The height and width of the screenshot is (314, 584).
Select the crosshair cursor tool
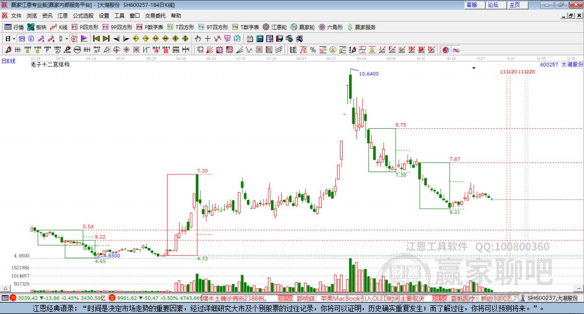coord(208,39)
